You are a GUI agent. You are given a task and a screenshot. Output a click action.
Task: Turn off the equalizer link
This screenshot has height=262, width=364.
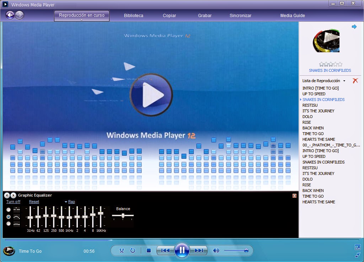click(13, 202)
